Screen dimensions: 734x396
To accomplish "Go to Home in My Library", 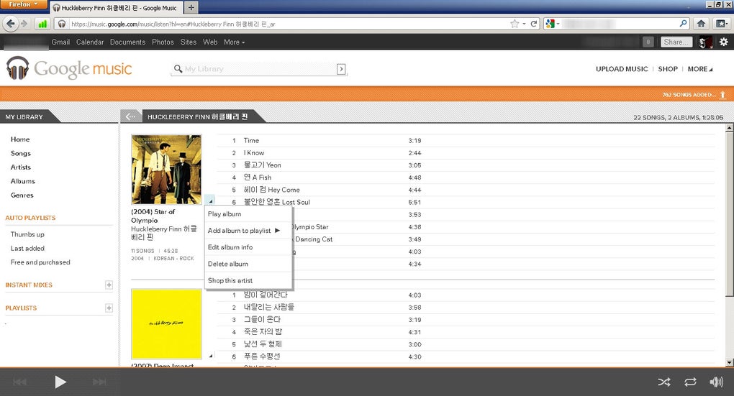I will (x=20, y=139).
